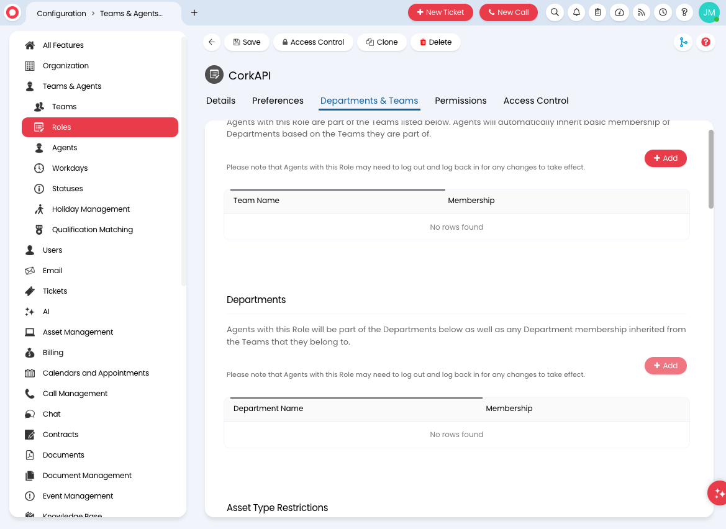Open Qualification Matching in sidebar
The width and height of the screenshot is (726, 529).
tap(99, 230)
